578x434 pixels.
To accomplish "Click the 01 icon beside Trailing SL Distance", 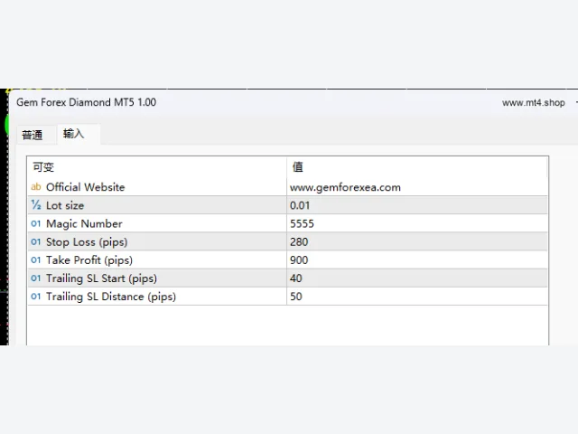I will 36,296.
